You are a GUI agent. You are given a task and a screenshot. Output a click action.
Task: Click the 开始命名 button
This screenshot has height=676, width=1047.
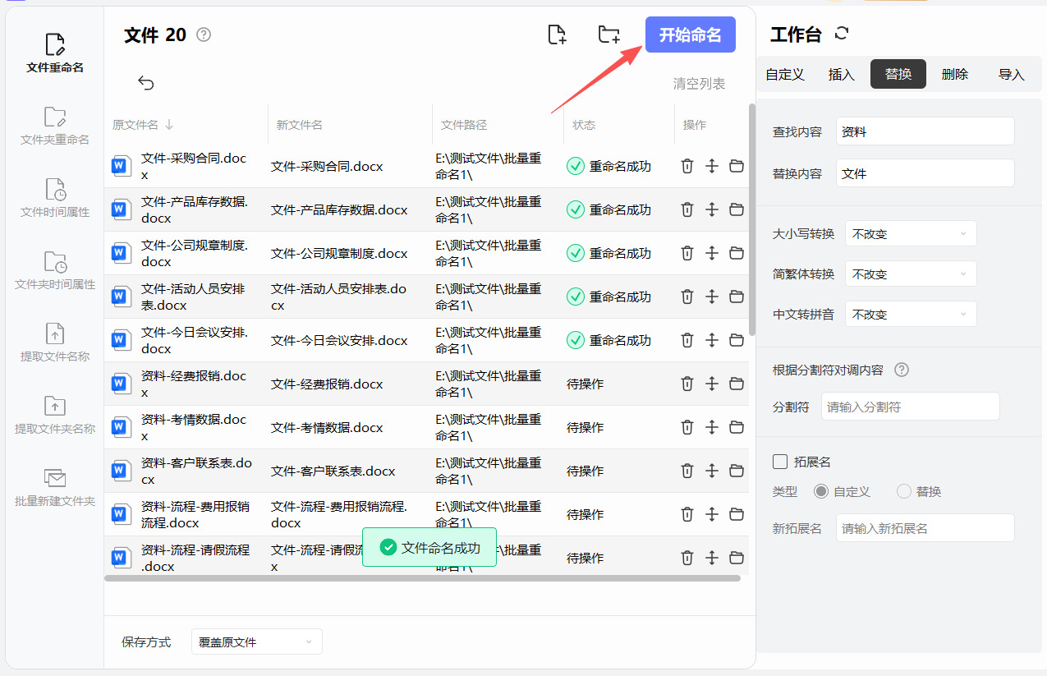(691, 34)
